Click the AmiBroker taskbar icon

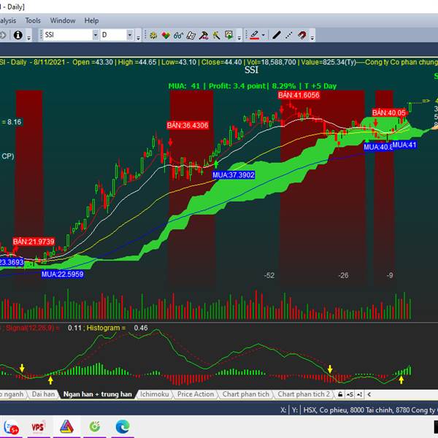66,427
